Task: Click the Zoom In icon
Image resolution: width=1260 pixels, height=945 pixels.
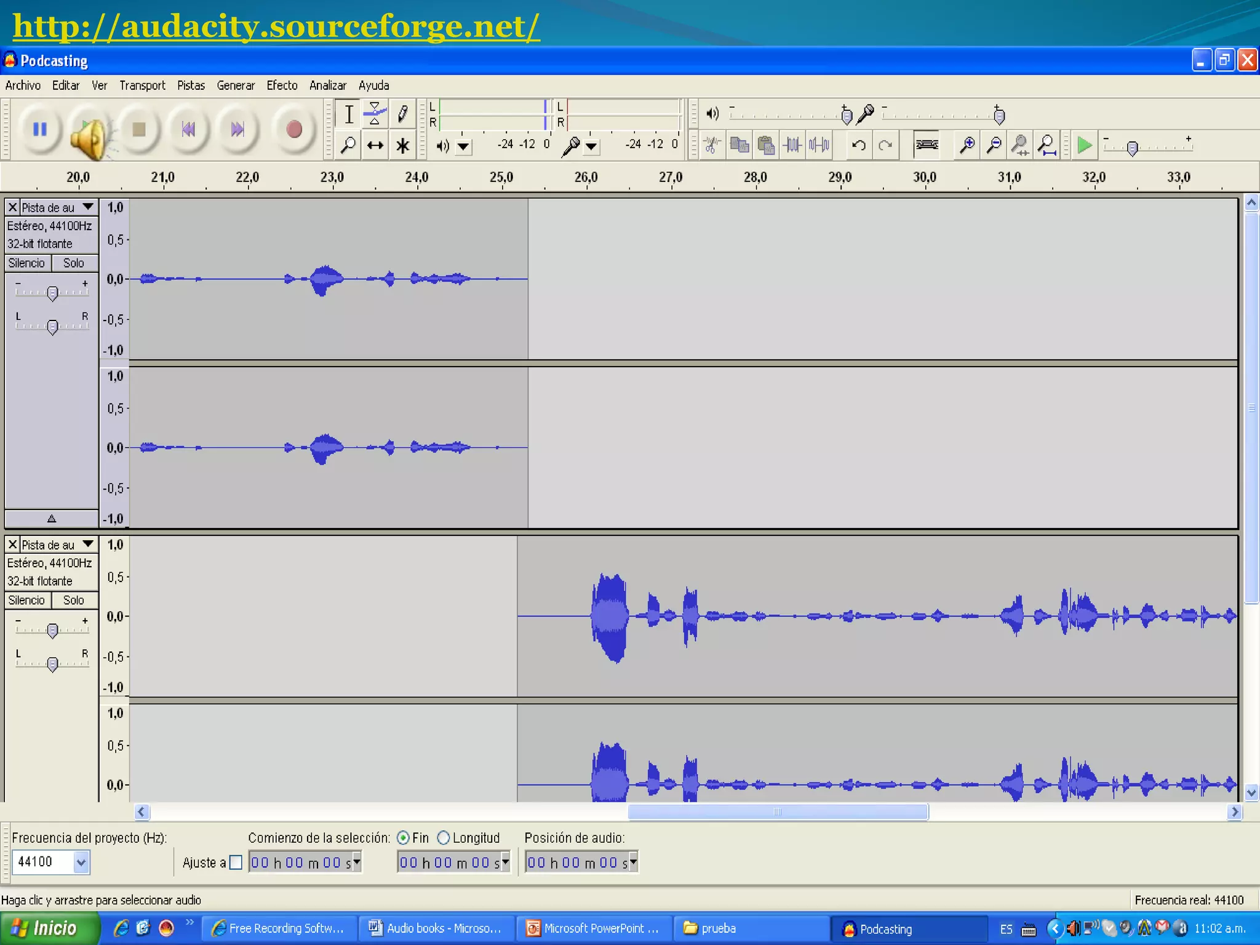Action: (x=967, y=145)
